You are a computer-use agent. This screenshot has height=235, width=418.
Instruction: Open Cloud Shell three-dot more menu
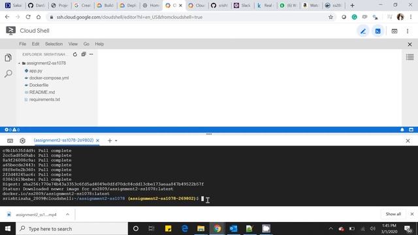click(408, 31)
